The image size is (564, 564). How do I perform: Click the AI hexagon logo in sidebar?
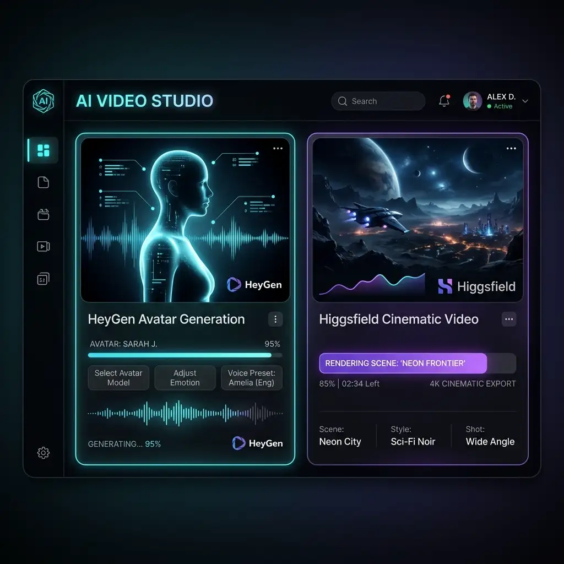(x=43, y=101)
